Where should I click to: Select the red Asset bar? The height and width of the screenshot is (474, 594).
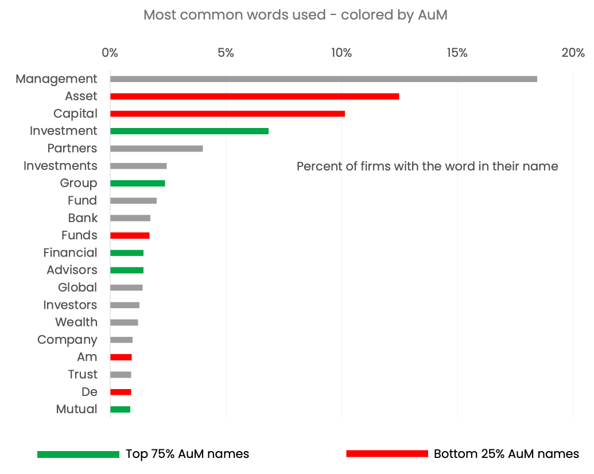click(x=255, y=96)
